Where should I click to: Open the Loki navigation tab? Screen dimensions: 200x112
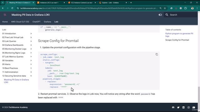click(56, 22)
